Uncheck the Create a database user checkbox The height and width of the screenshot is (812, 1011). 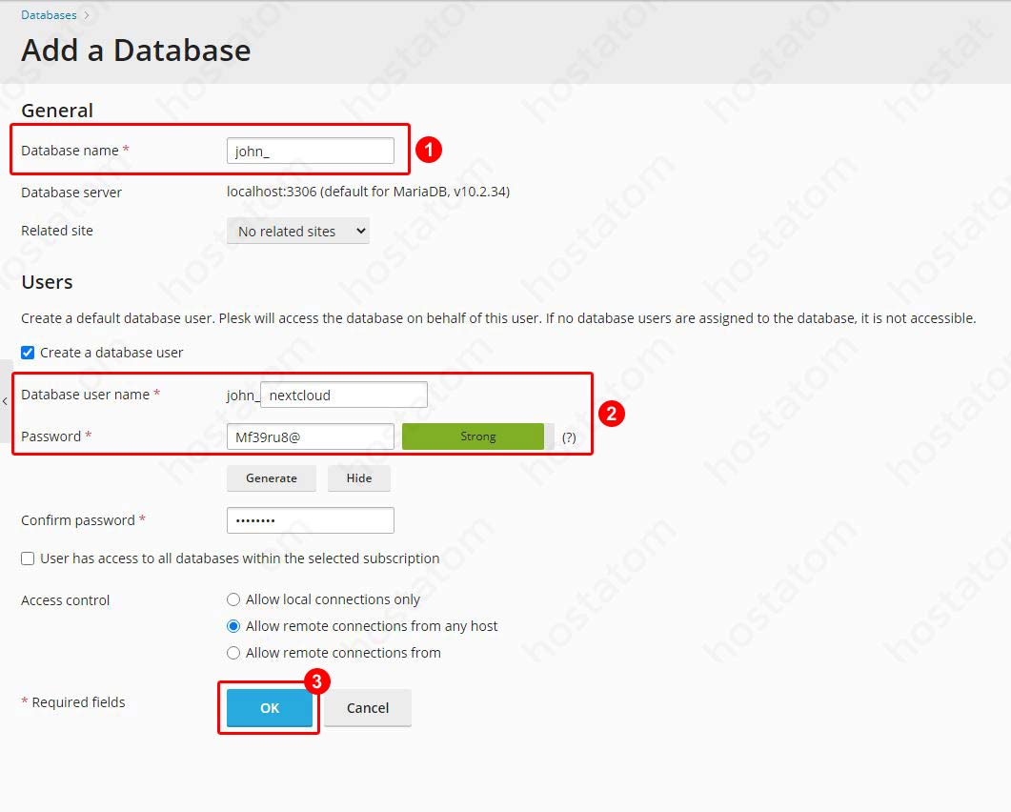pyautogui.click(x=28, y=353)
